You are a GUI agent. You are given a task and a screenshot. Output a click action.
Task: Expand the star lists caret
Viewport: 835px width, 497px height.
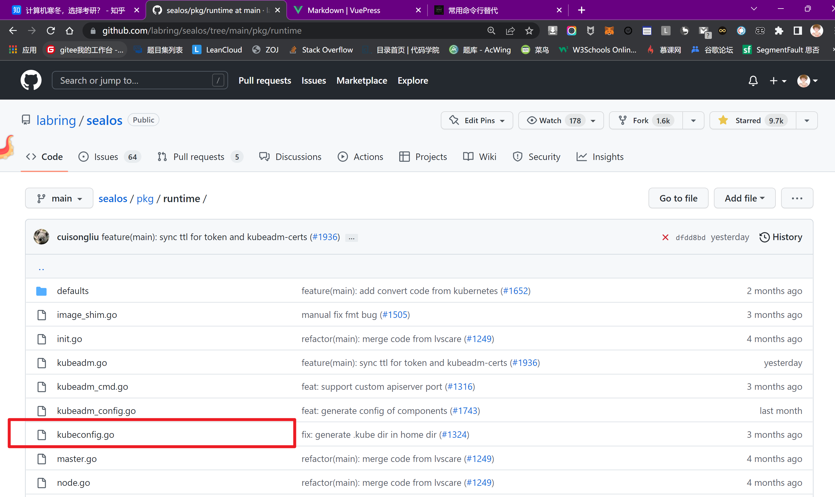(x=806, y=120)
